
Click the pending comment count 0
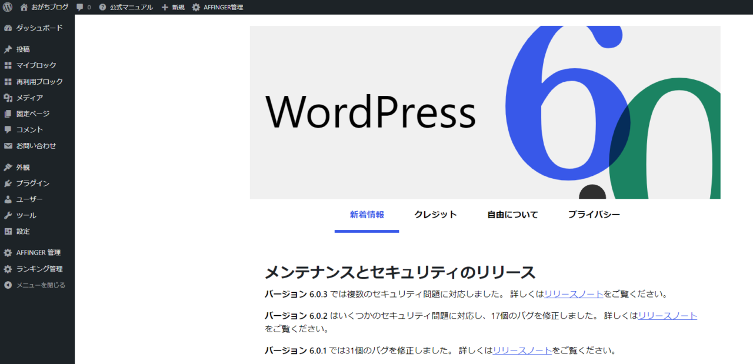(89, 8)
